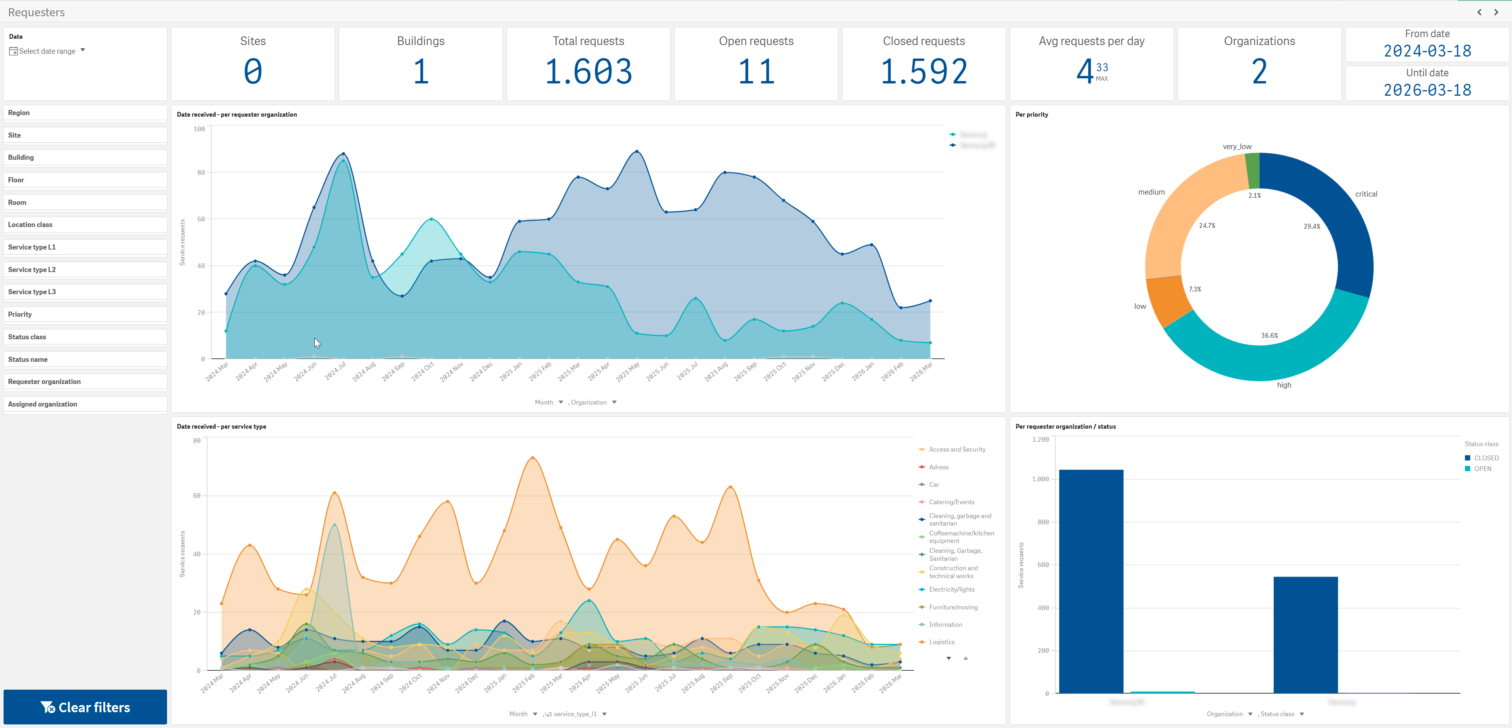Click the Open requests KPI value
Screen dimensions: 1512x728
coord(756,72)
